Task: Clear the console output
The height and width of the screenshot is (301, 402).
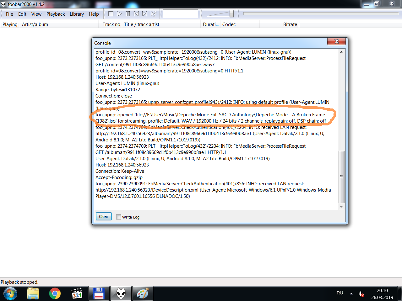Action: pyautogui.click(x=104, y=217)
